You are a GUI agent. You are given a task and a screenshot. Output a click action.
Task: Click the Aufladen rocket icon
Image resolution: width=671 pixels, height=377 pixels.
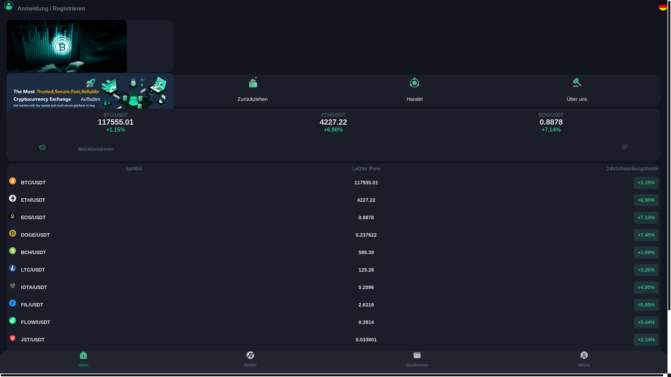[91, 83]
